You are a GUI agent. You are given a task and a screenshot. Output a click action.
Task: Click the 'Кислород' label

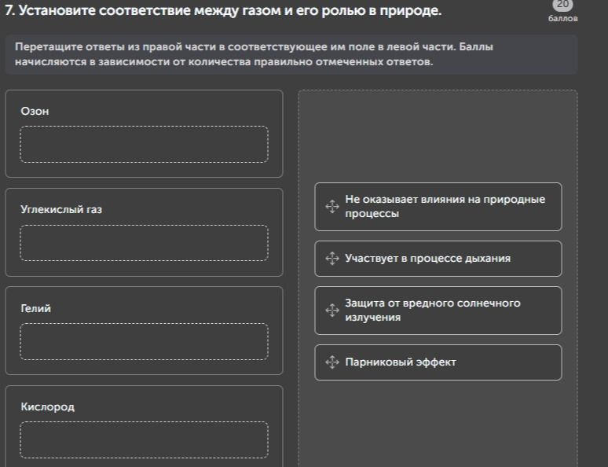coord(48,406)
